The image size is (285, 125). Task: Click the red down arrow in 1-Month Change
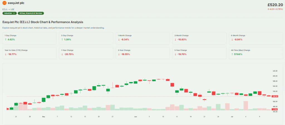click(x=119, y=40)
